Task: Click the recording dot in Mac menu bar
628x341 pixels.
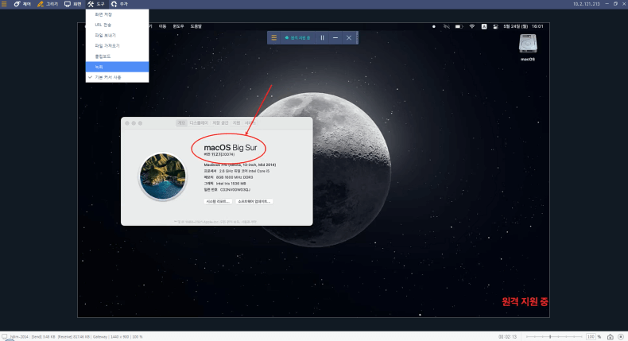Action: (434, 26)
